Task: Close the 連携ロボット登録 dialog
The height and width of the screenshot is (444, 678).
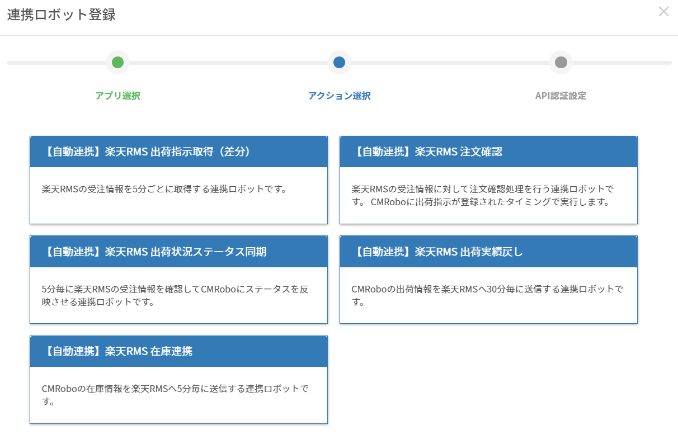Action: click(x=663, y=12)
